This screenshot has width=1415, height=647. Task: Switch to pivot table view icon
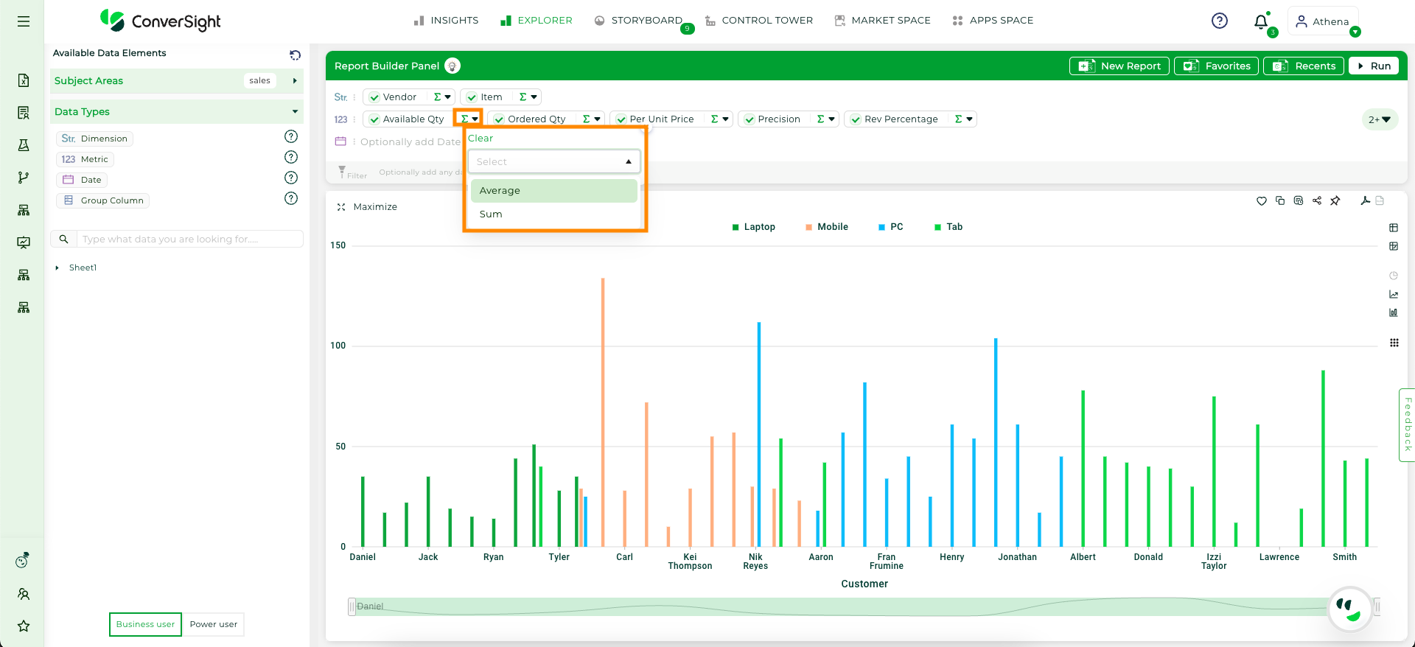coord(1394,246)
